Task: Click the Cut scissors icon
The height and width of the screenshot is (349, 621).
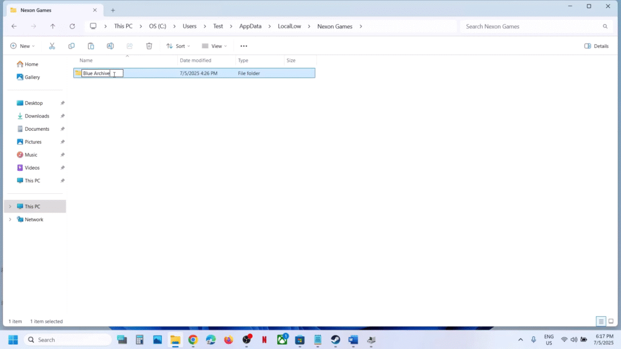Action: click(52, 46)
